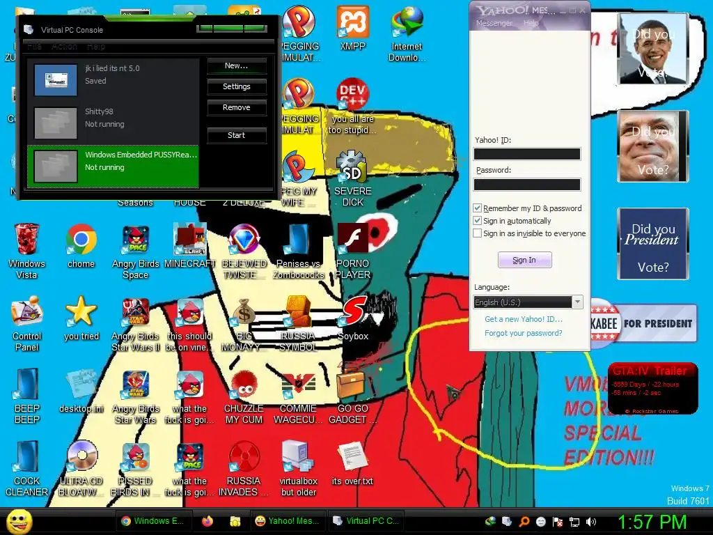Select the Bejeweled Twist desktop icon

click(244, 251)
